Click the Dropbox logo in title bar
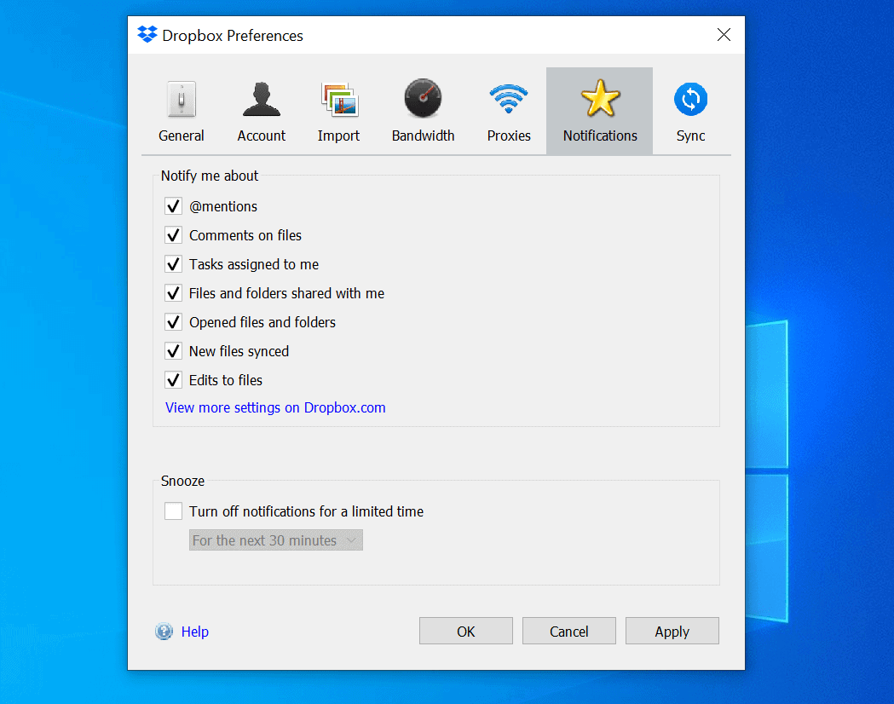 [x=147, y=34]
